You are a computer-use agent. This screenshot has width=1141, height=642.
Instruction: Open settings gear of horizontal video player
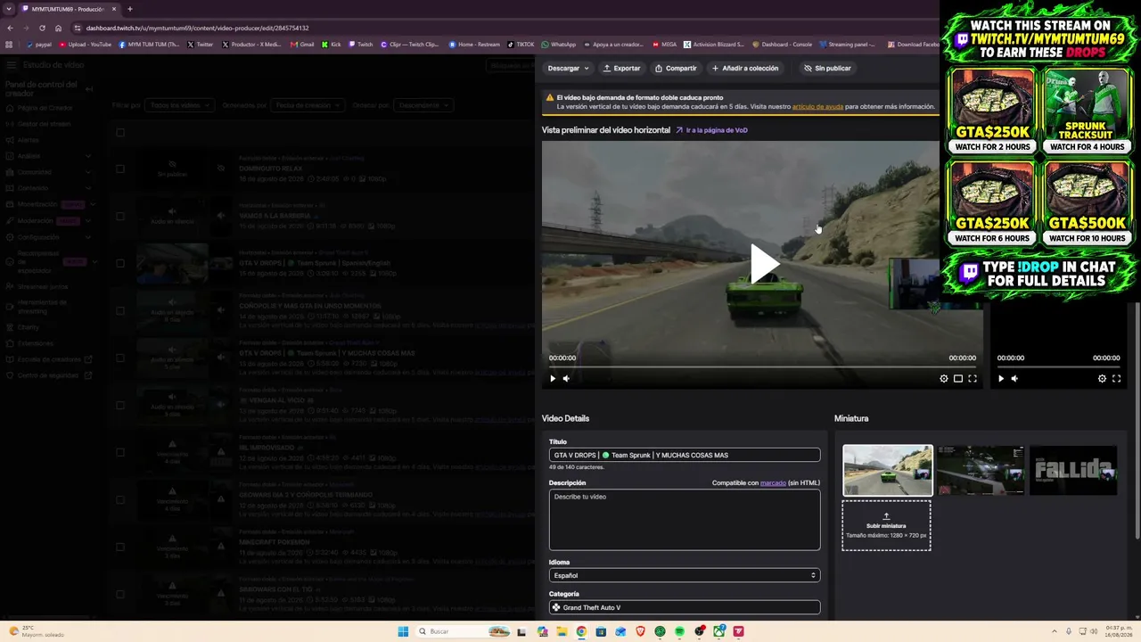(x=944, y=379)
